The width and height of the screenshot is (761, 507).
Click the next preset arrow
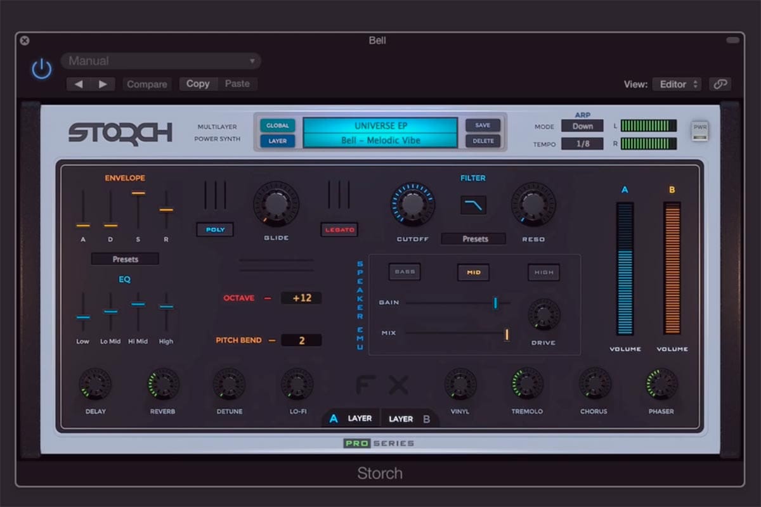pyautogui.click(x=103, y=84)
